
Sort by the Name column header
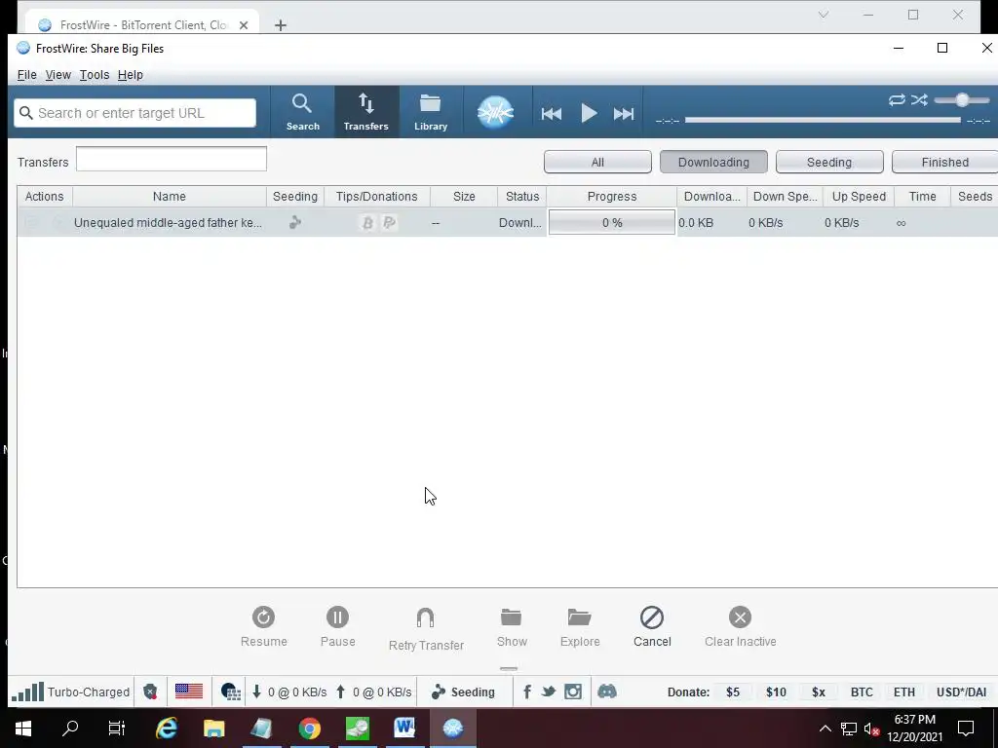pyautogui.click(x=170, y=197)
